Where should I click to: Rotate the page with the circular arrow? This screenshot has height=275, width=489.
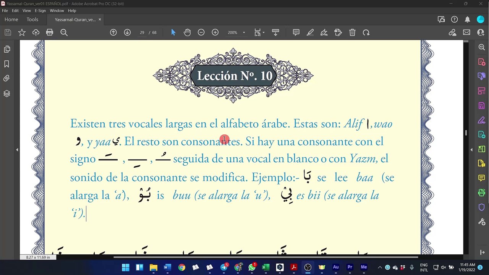(x=366, y=32)
